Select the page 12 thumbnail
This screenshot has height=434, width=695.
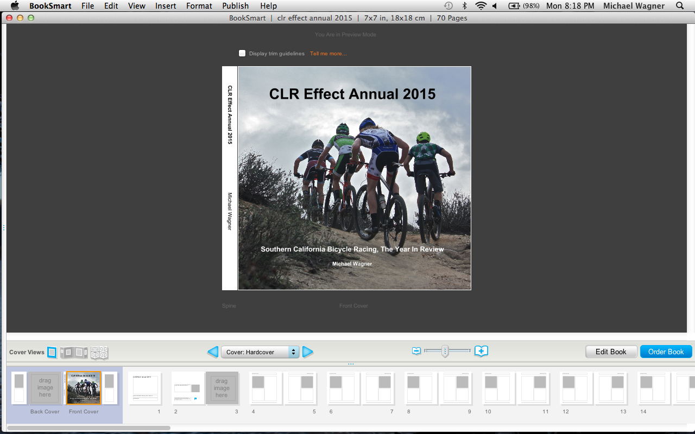[x=576, y=388]
